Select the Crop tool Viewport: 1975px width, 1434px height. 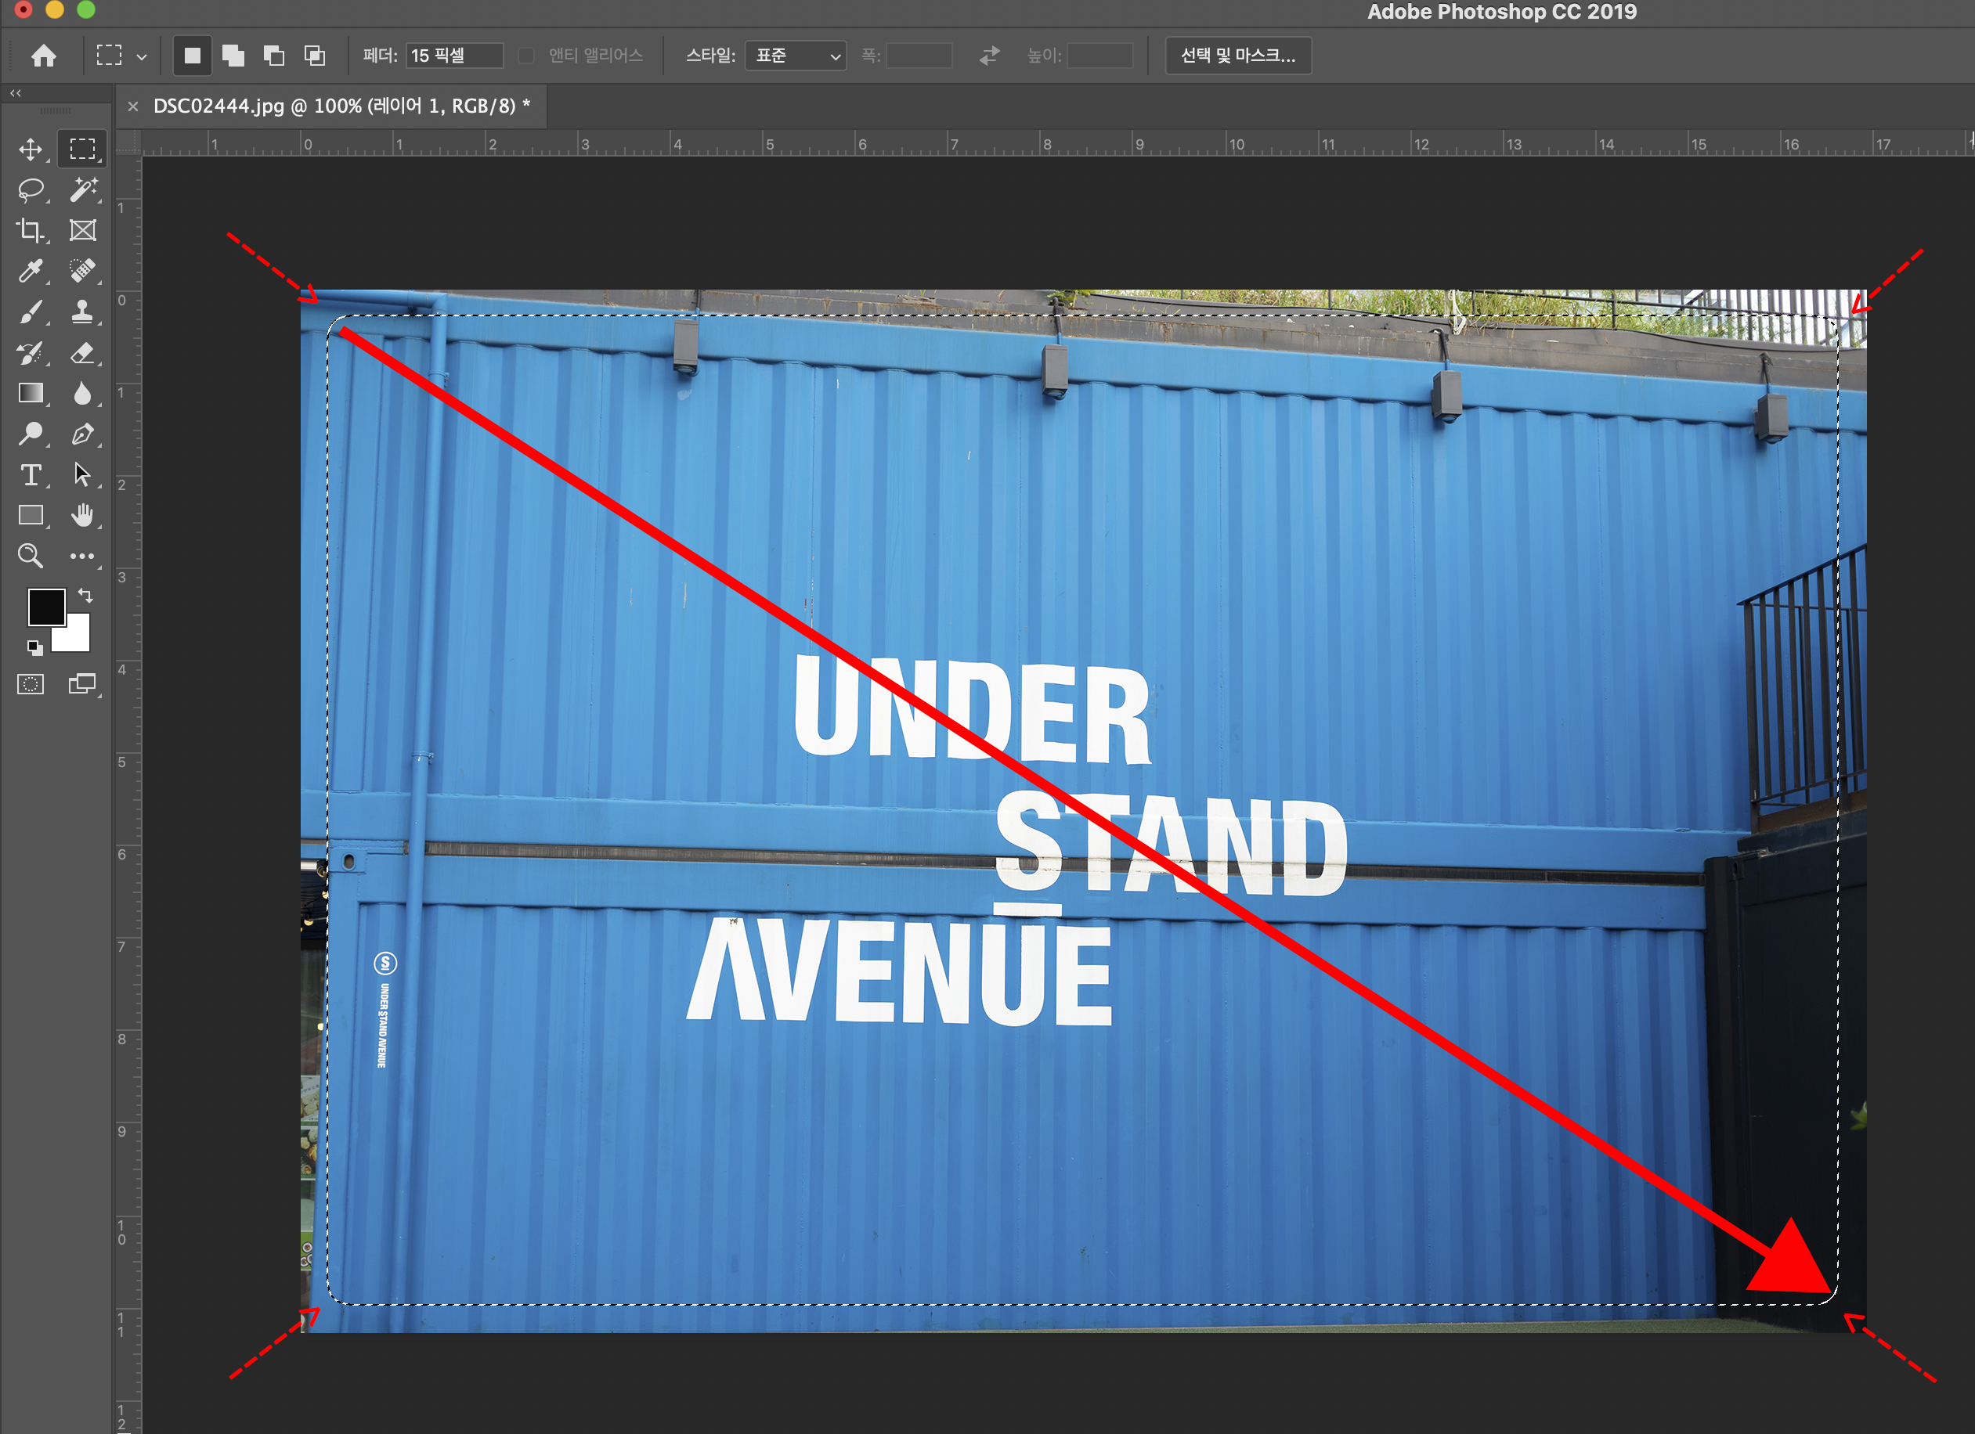31,231
